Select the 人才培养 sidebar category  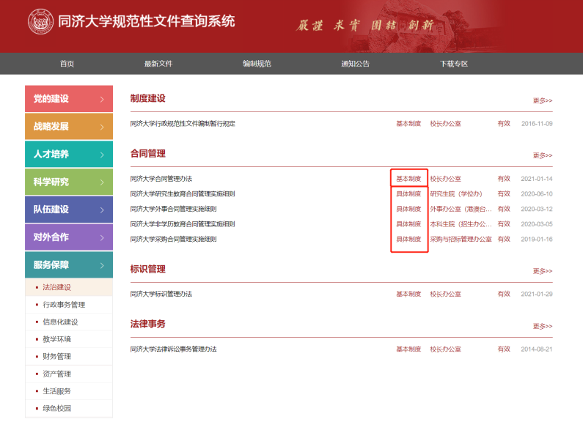69,154
